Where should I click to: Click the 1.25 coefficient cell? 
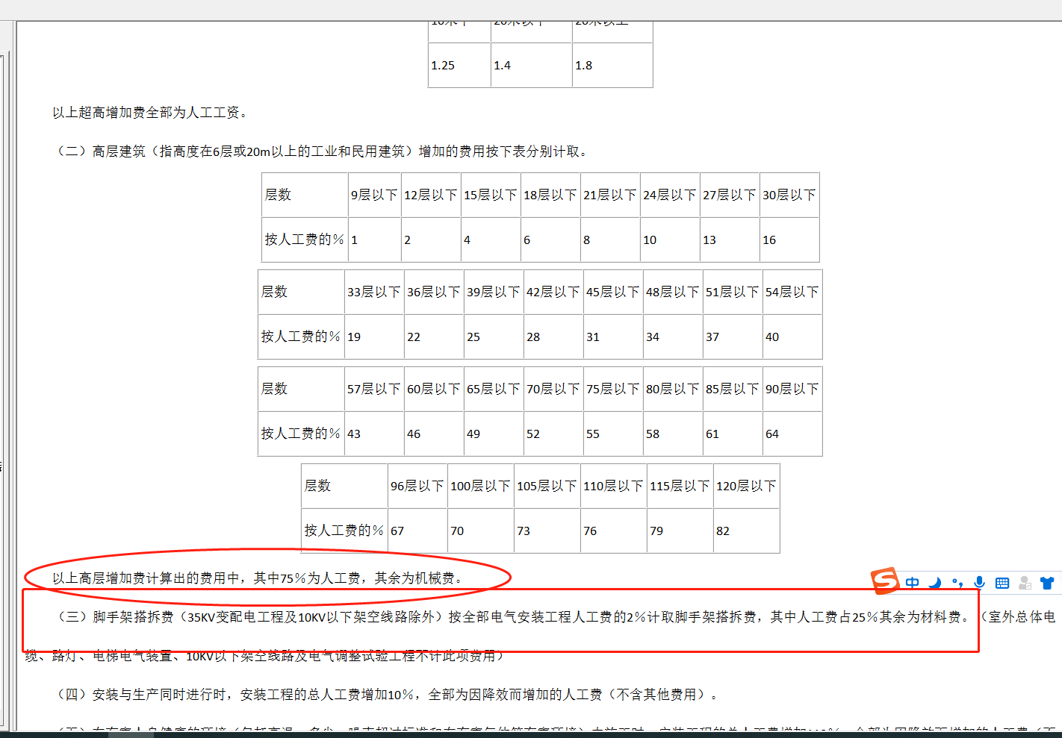[459, 65]
